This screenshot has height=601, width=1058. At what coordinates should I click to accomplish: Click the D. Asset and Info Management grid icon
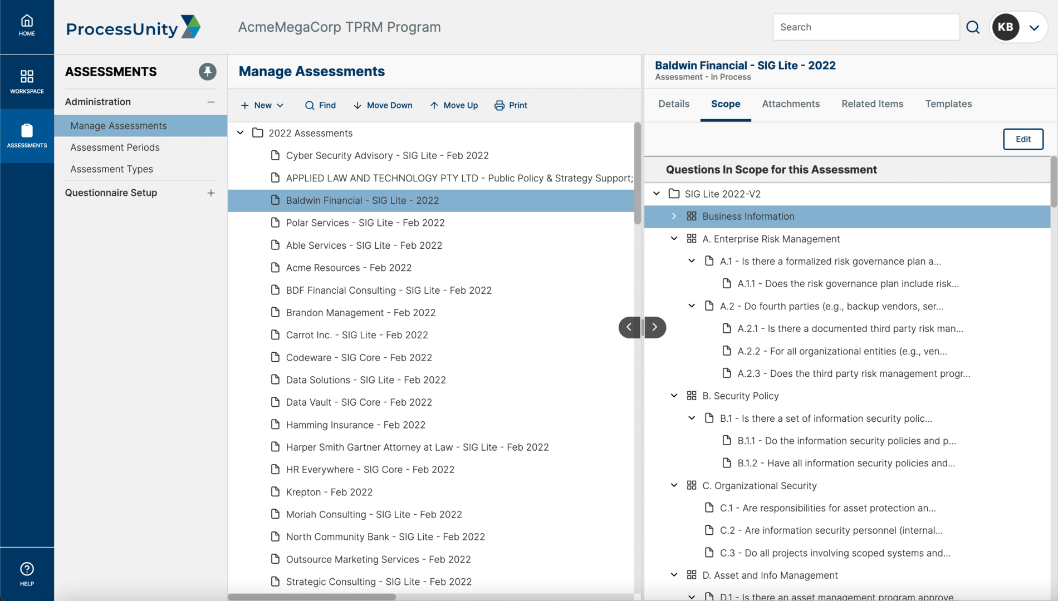point(692,575)
